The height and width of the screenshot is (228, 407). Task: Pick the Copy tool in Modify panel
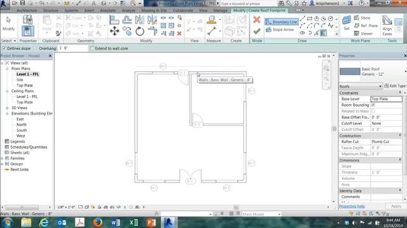point(127,31)
